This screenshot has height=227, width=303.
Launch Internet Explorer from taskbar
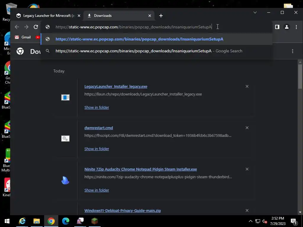click(x=22, y=221)
